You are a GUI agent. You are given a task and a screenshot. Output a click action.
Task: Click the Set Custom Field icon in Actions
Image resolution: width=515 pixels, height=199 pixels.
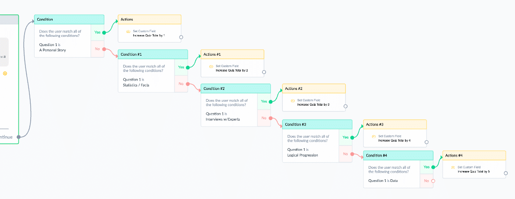click(128, 32)
